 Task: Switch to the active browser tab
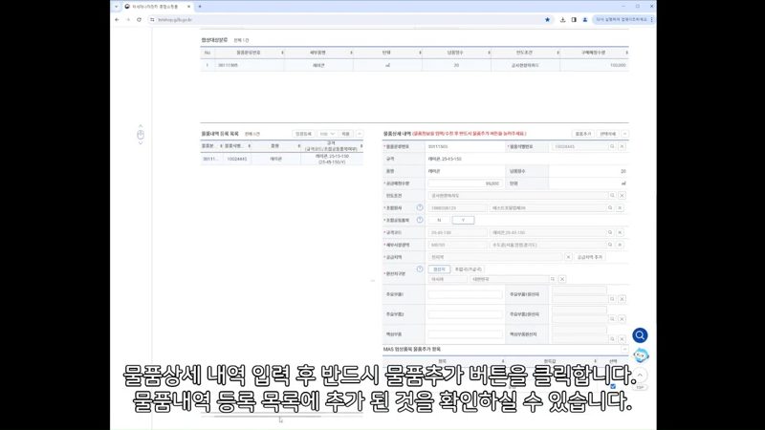pos(157,7)
